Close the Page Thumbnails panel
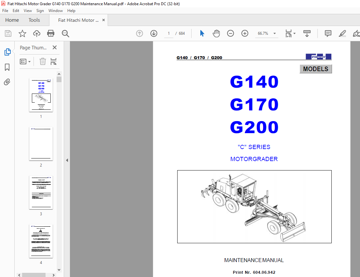Screen dimensions: 360x277 tap(55, 47)
